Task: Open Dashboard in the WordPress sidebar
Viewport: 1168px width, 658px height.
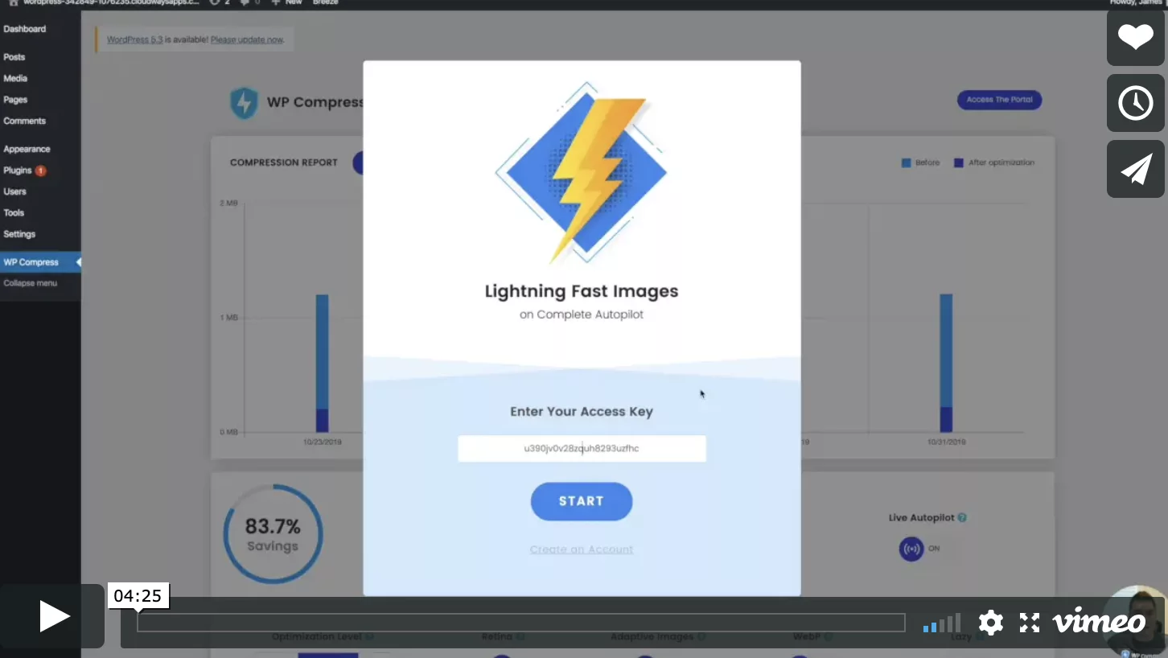Action: (25, 29)
